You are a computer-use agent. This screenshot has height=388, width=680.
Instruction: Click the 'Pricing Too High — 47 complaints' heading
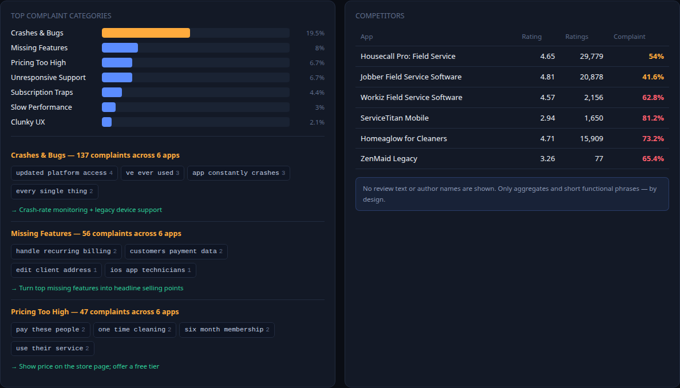click(x=94, y=312)
